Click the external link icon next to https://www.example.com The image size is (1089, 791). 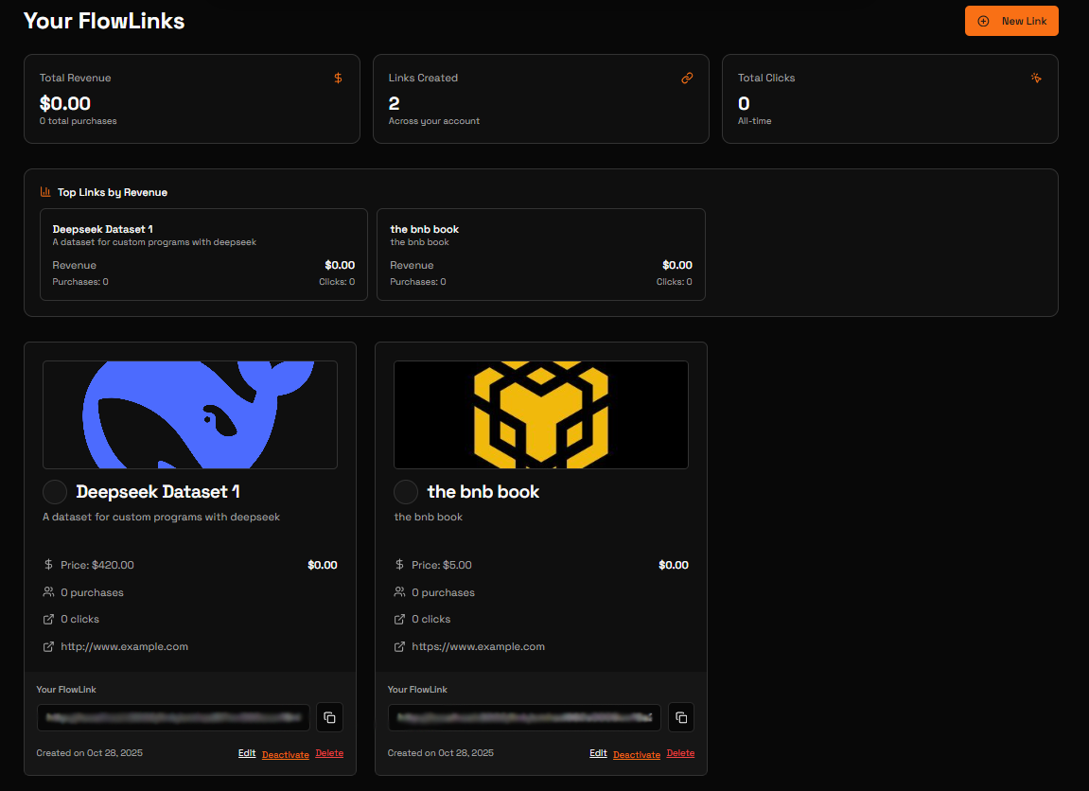point(399,647)
